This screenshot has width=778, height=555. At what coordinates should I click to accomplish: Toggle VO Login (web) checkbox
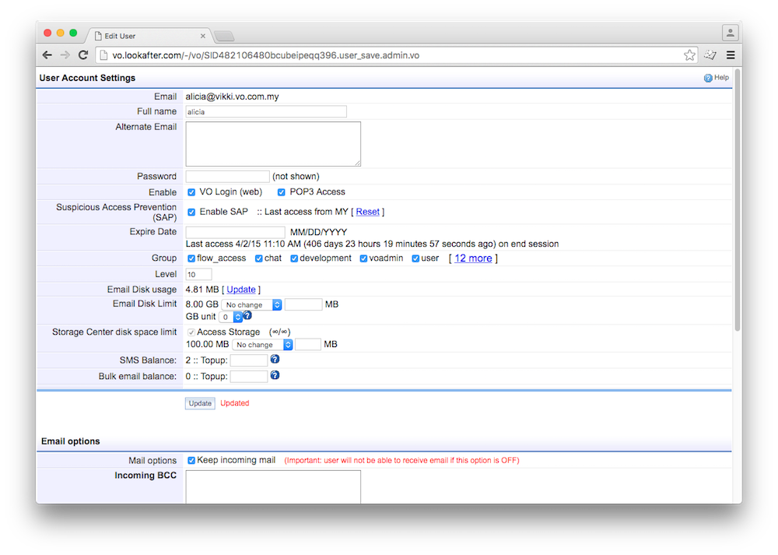tap(191, 192)
